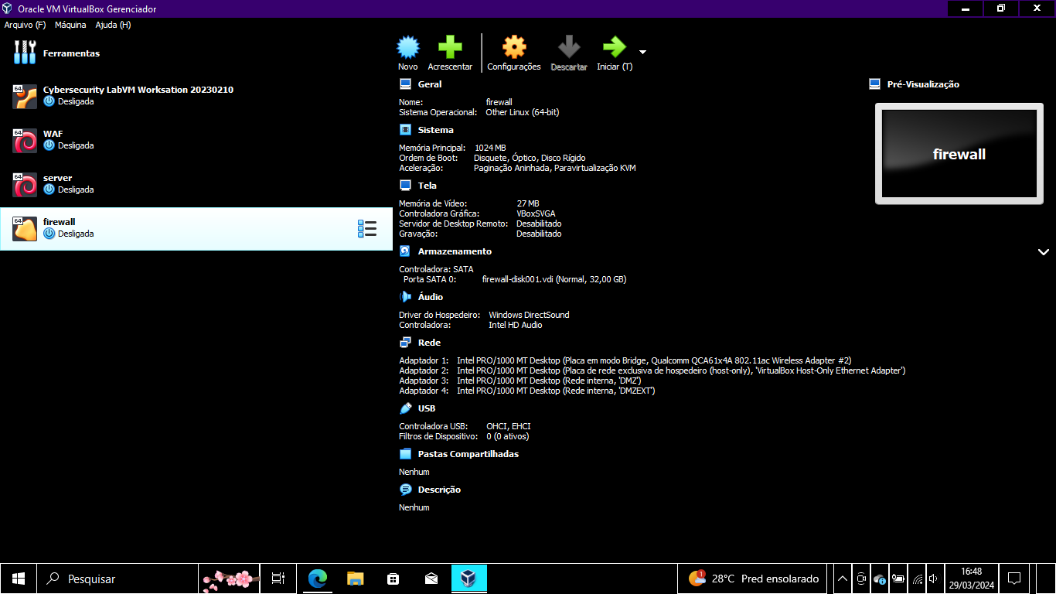The width and height of the screenshot is (1056, 594).
Task: Open the volume tray icon
Action: point(933,579)
